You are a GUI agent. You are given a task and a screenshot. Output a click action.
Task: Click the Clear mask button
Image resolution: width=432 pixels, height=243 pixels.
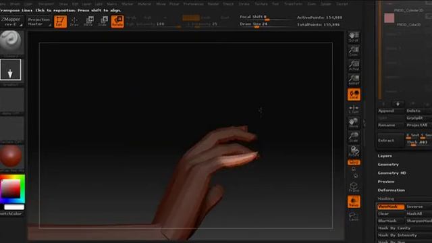coord(391,214)
